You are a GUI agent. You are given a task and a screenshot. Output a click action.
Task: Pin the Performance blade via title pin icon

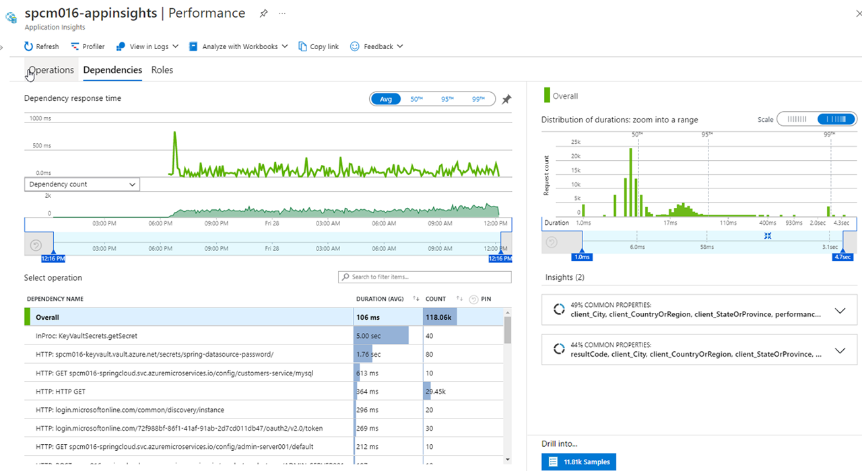tap(263, 13)
